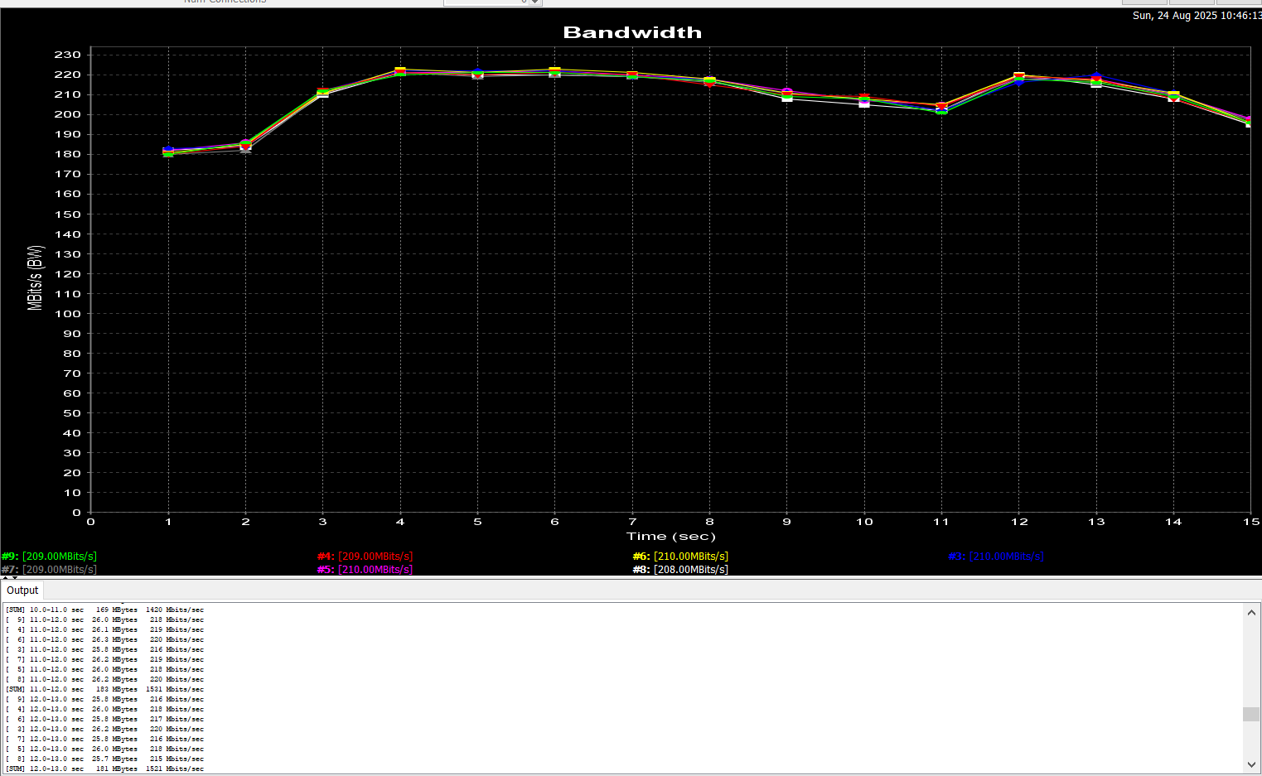Click stream 4 line for 11.0-12.0 sec
The image size is (1262, 776).
point(104,629)
